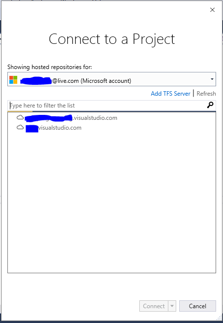Viewport: 223px width, 323px height.
Task: Select the second visualstudio.com server entry
Action: [x=49, y=128]
